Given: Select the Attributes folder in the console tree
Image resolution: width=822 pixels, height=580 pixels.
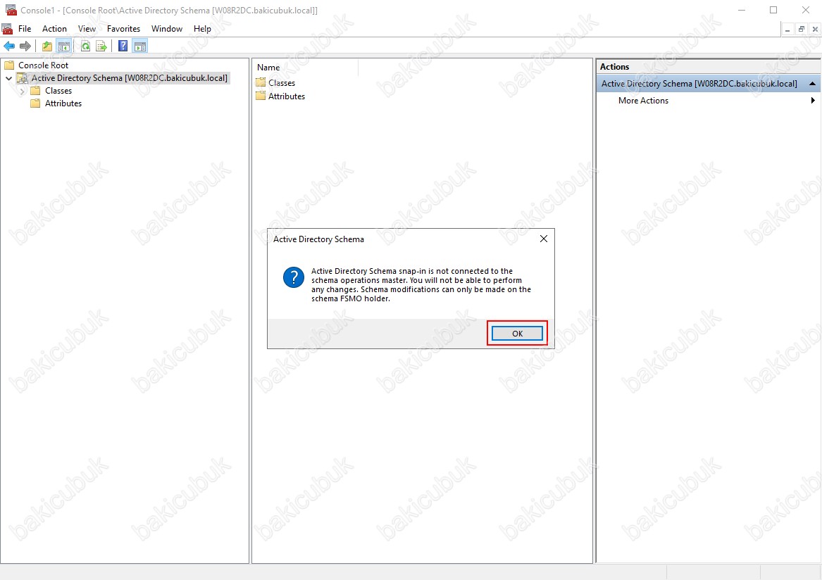Looking at the screenshot, I should [x=63, y=103].
